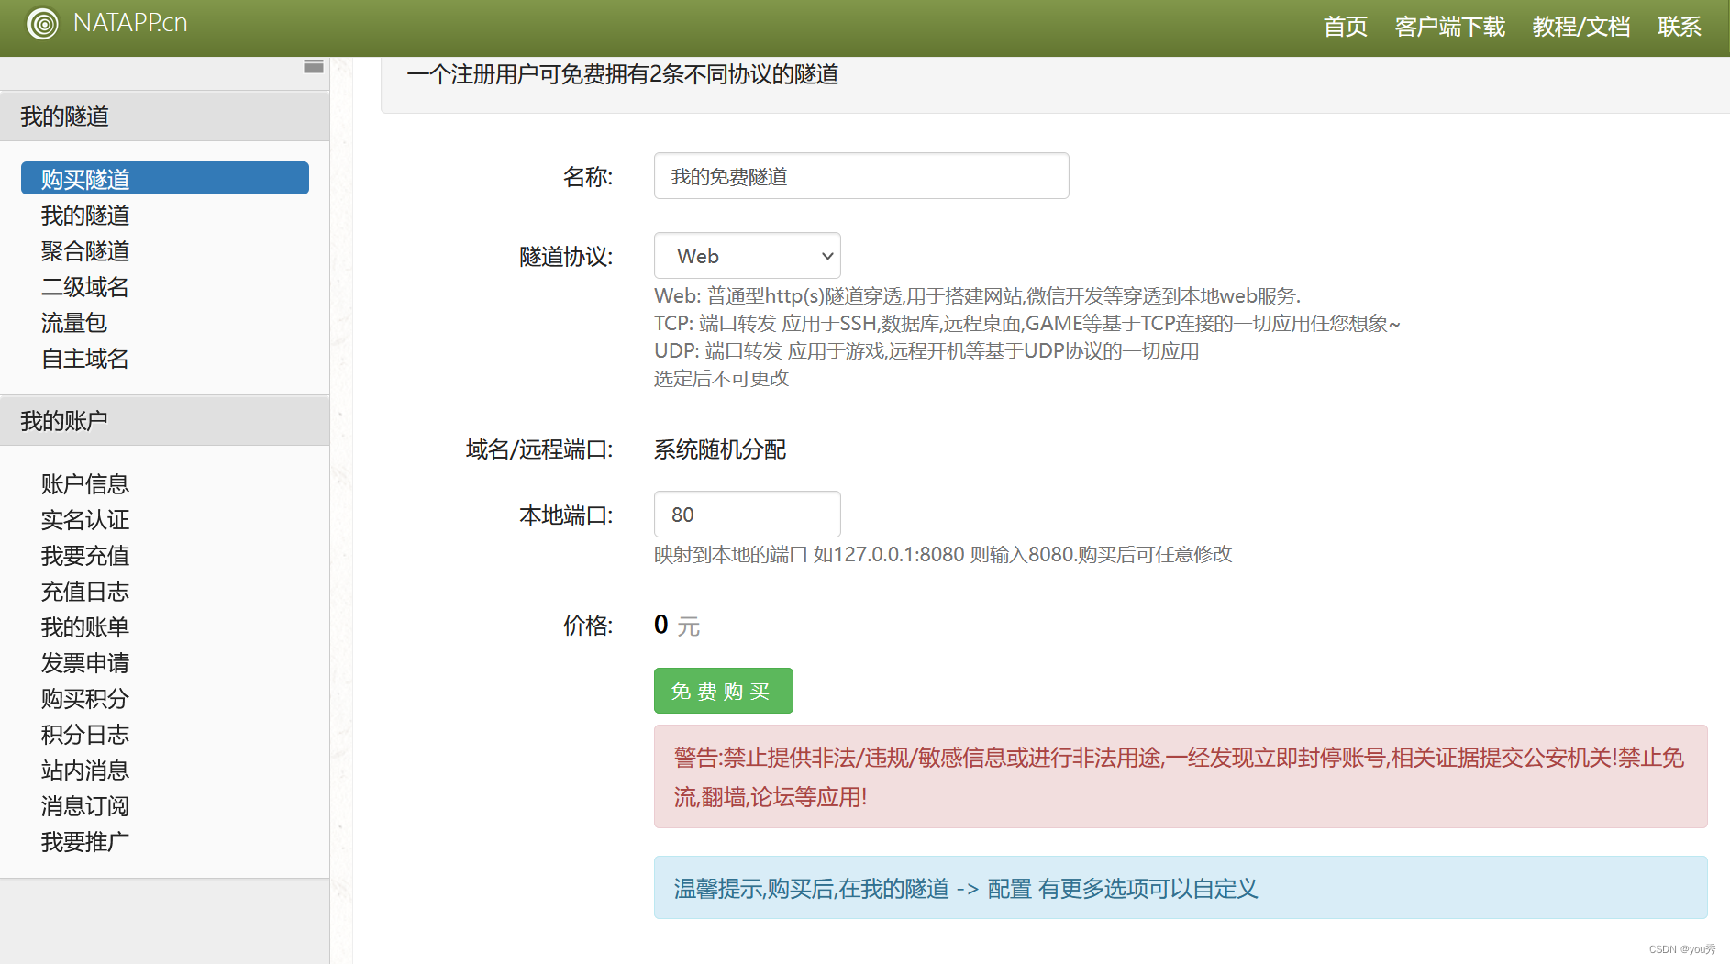Viewport: 1730px width, 964px height.
Task: Open the 隧道协议 Web dropdown
Action: pos(748,256)
